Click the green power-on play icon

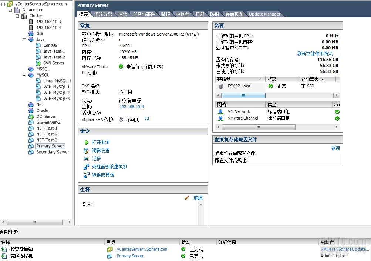tap(86, 142)
